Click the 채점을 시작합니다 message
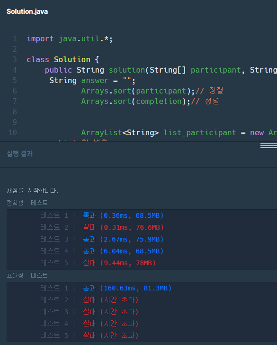Image resolution: width=277 pixels, height=345 pixels. pos(33,190)
